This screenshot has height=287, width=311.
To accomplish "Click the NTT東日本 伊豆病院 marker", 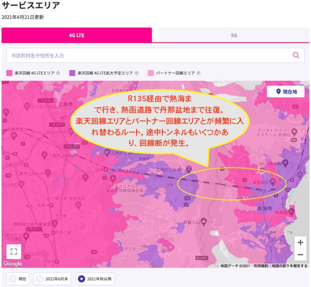I will (x=78, y=205).
